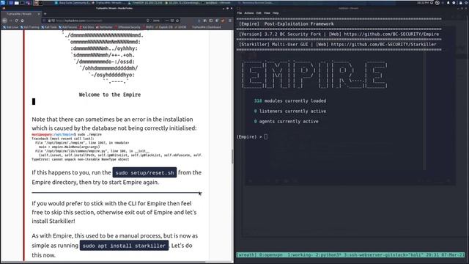Click the site lock icon in address bar
469x264 pixels.
tap(49, 21)
